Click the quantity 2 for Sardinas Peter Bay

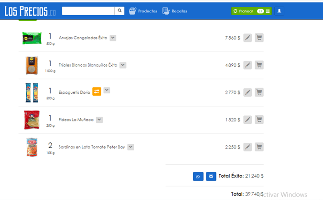pyautogui.click(x=50, y=145)
